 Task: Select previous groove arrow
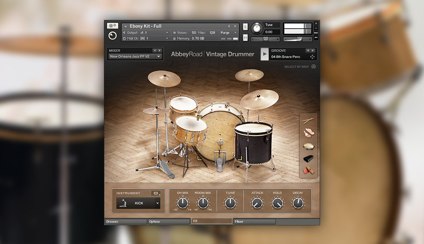pos(307,50)
